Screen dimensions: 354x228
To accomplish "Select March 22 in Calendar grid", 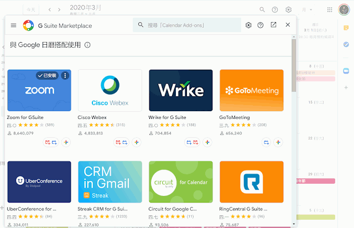I will pyautogui.click(x=316, y=138).
